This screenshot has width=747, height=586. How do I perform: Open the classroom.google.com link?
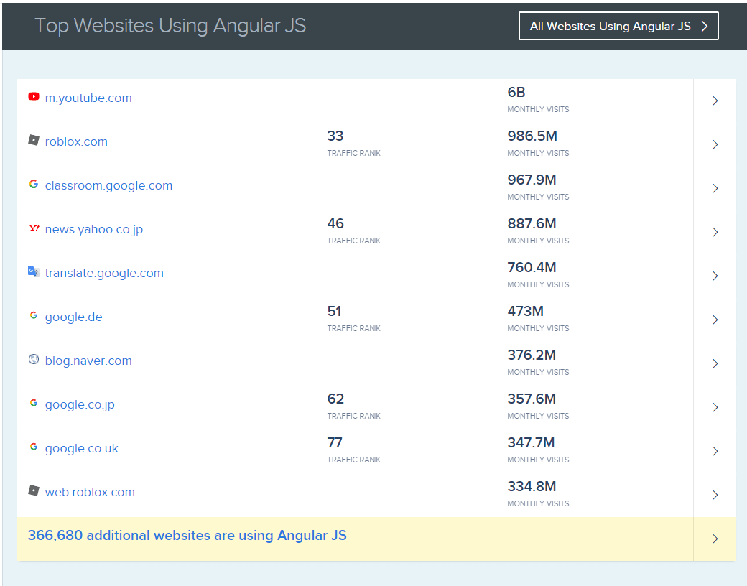(x=108, y=185)
